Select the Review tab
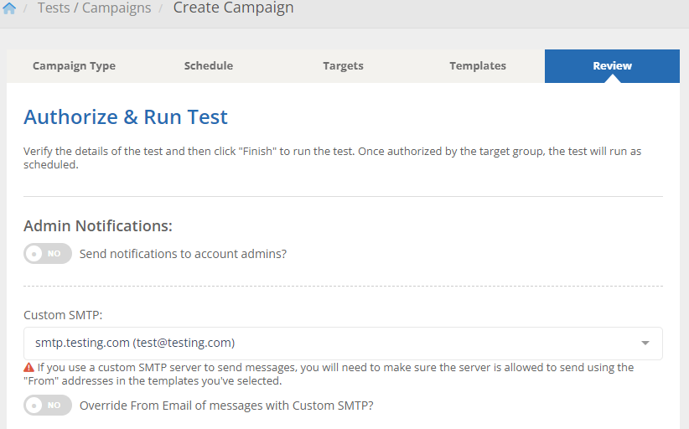 click(612, 66)
